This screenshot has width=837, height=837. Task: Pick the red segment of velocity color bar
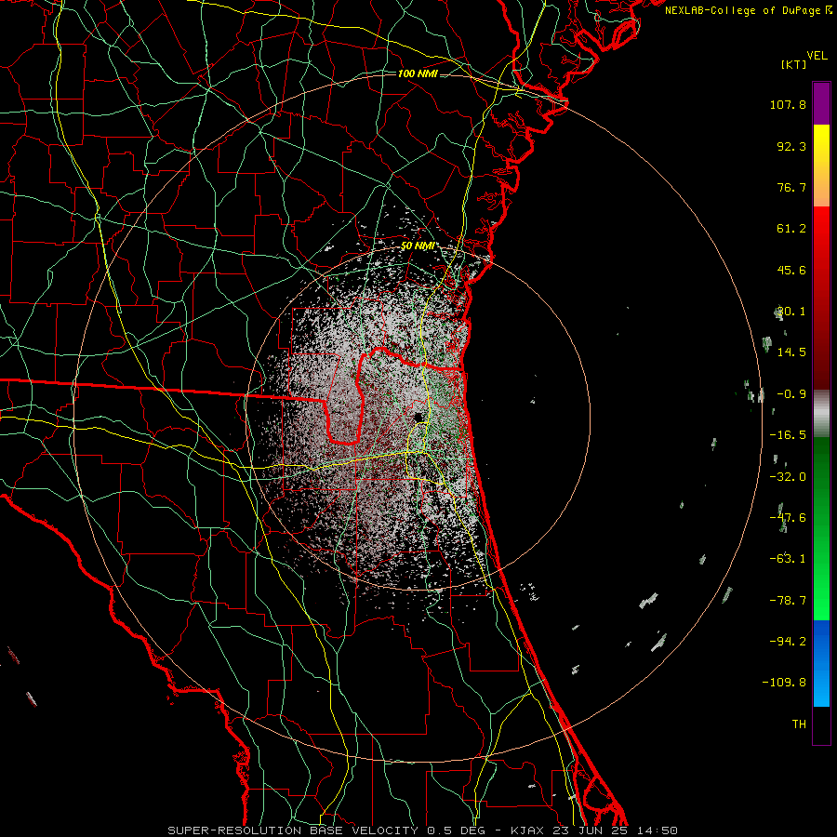tap(821, 298)
